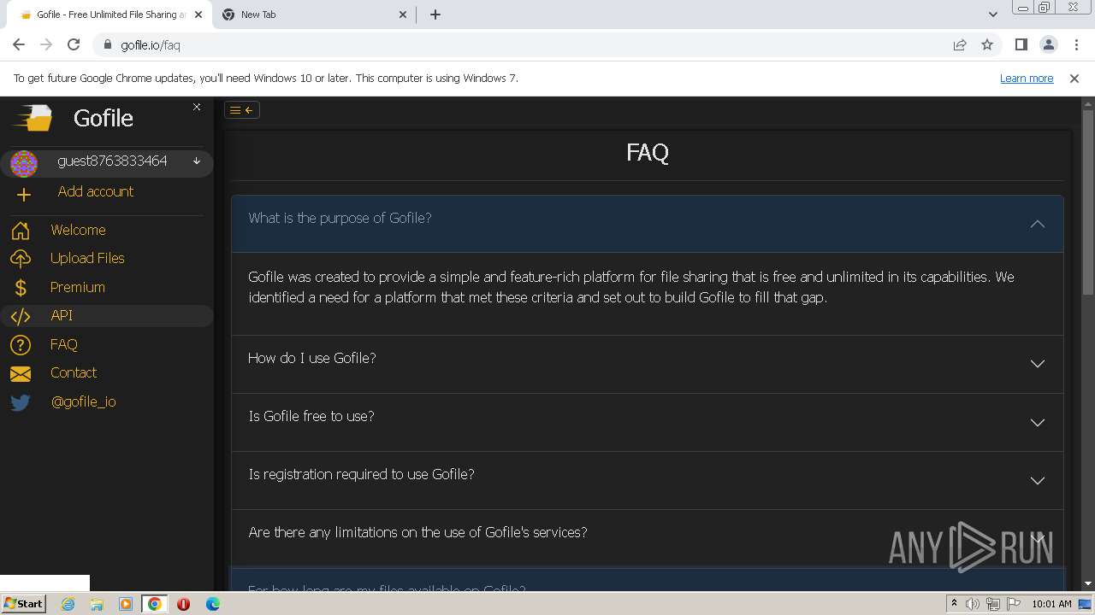This screenshot has height=615, width=1095.
Task: Click the dollar sign Premium icon
Action: (21, 288)
